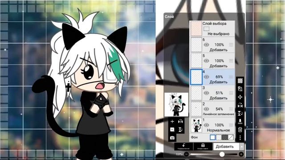The height and width of the screenshot is (160, 285).
Task: Select layer 2 thumbnail
Action: click(196, 109)
